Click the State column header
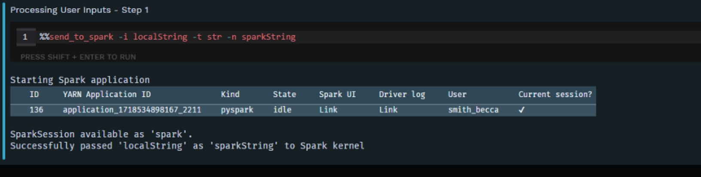 tap(284, 94)
